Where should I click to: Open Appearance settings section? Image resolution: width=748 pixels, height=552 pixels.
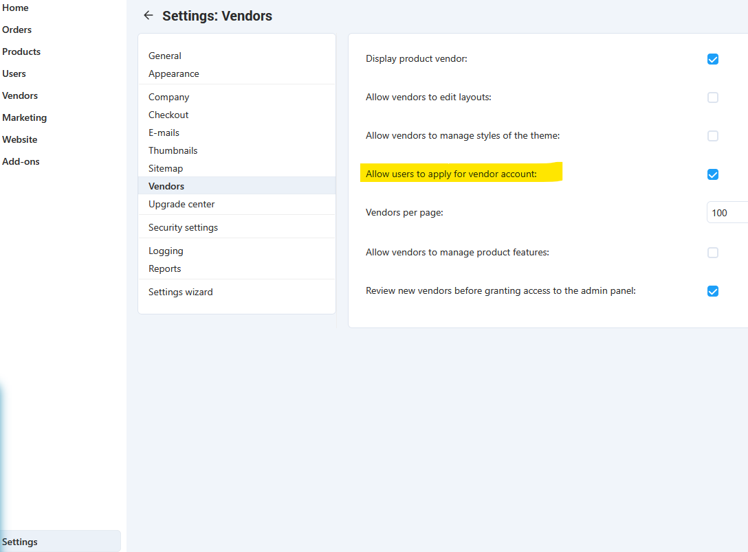click(x=174, y=73)
